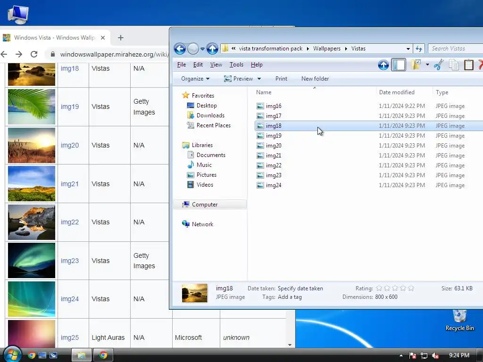Open recent locations dropdown next to Forward
The height and width of the screenshot is (362, 483).
pos(202,49)
